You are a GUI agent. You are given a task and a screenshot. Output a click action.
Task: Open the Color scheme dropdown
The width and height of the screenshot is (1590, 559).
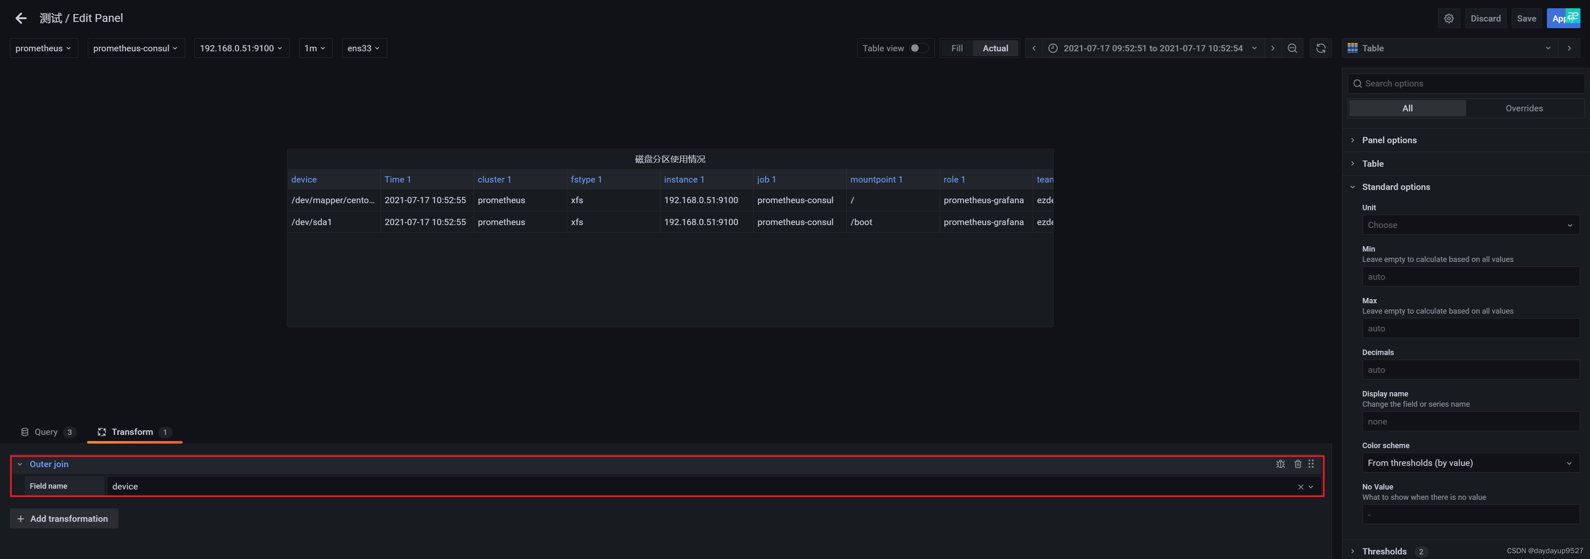(x=1469, y=463)
